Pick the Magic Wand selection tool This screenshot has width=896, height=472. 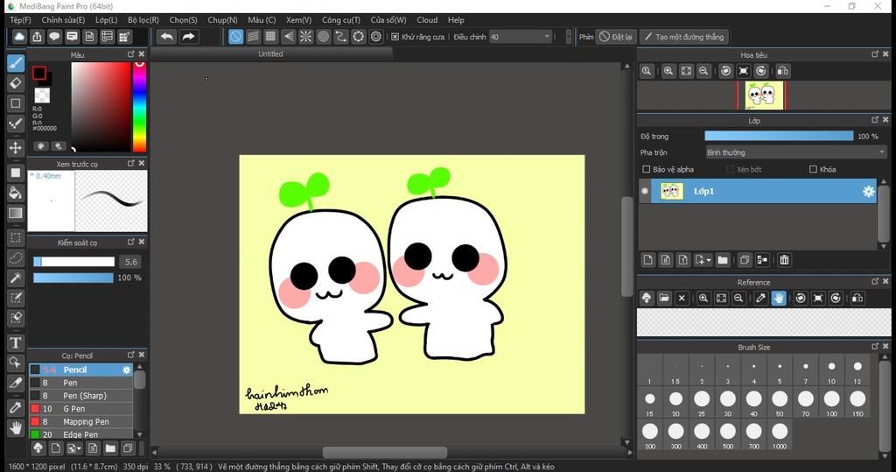15,278
